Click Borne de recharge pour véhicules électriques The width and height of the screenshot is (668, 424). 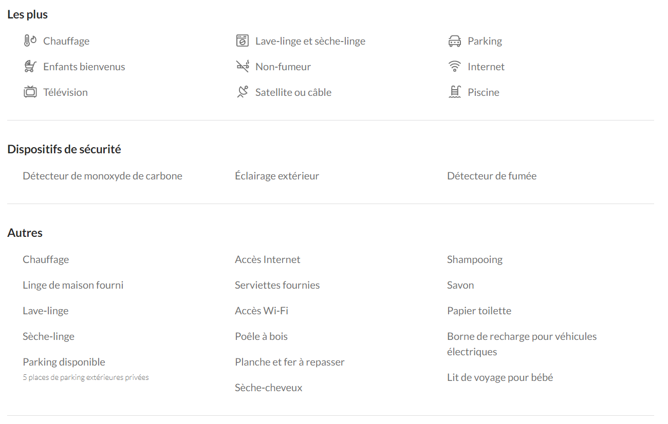(522, 344)
